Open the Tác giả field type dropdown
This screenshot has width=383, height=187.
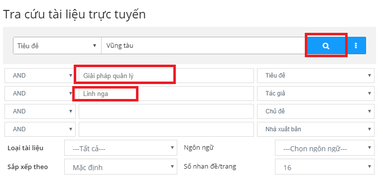pos(316,93)
